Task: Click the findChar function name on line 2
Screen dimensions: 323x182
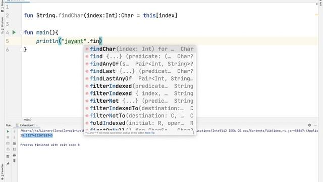Action: (71, 16)
